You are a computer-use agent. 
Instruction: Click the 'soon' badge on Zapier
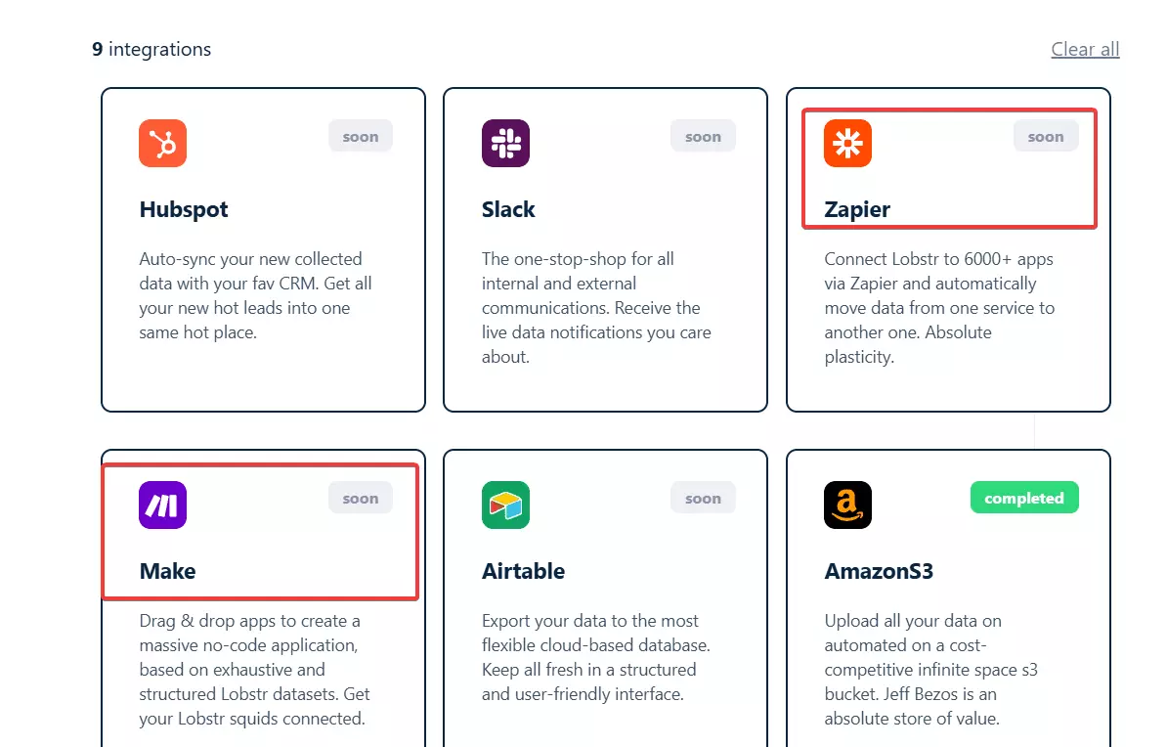pyautogui.click(x=1045, y=136)
